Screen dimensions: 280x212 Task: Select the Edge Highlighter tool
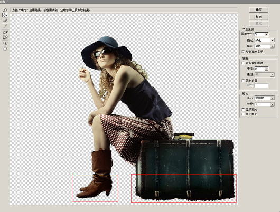click(x=5, y=11)
